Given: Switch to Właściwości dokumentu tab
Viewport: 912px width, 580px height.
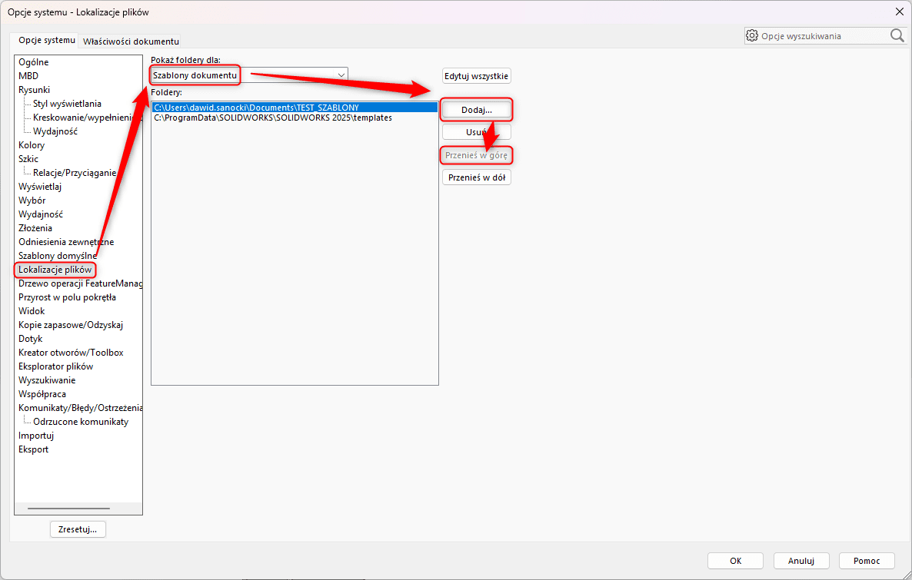Looking at the screenshot, I should click(131, 41).
